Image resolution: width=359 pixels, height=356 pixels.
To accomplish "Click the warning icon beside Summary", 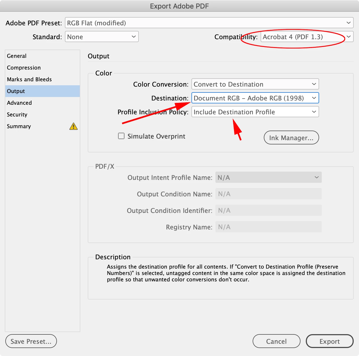I will coord(73,126).
